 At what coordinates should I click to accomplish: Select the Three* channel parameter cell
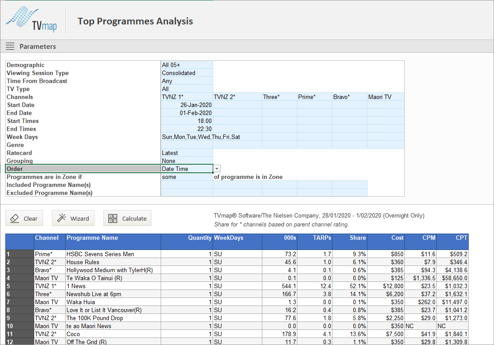tap(280, 97)
